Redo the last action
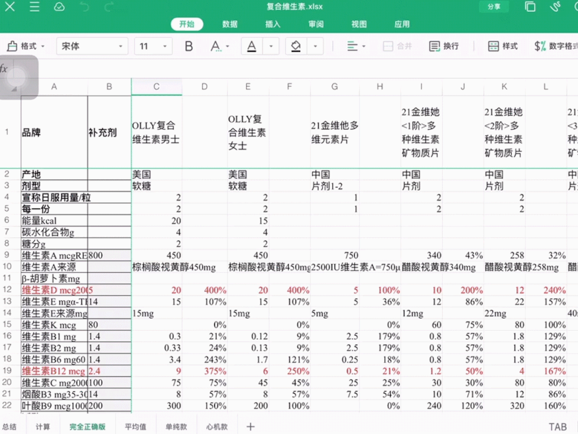Screen dimensions: 578x434 click(109, 6)
